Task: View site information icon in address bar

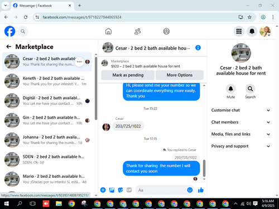Action: tap(37, 17)
